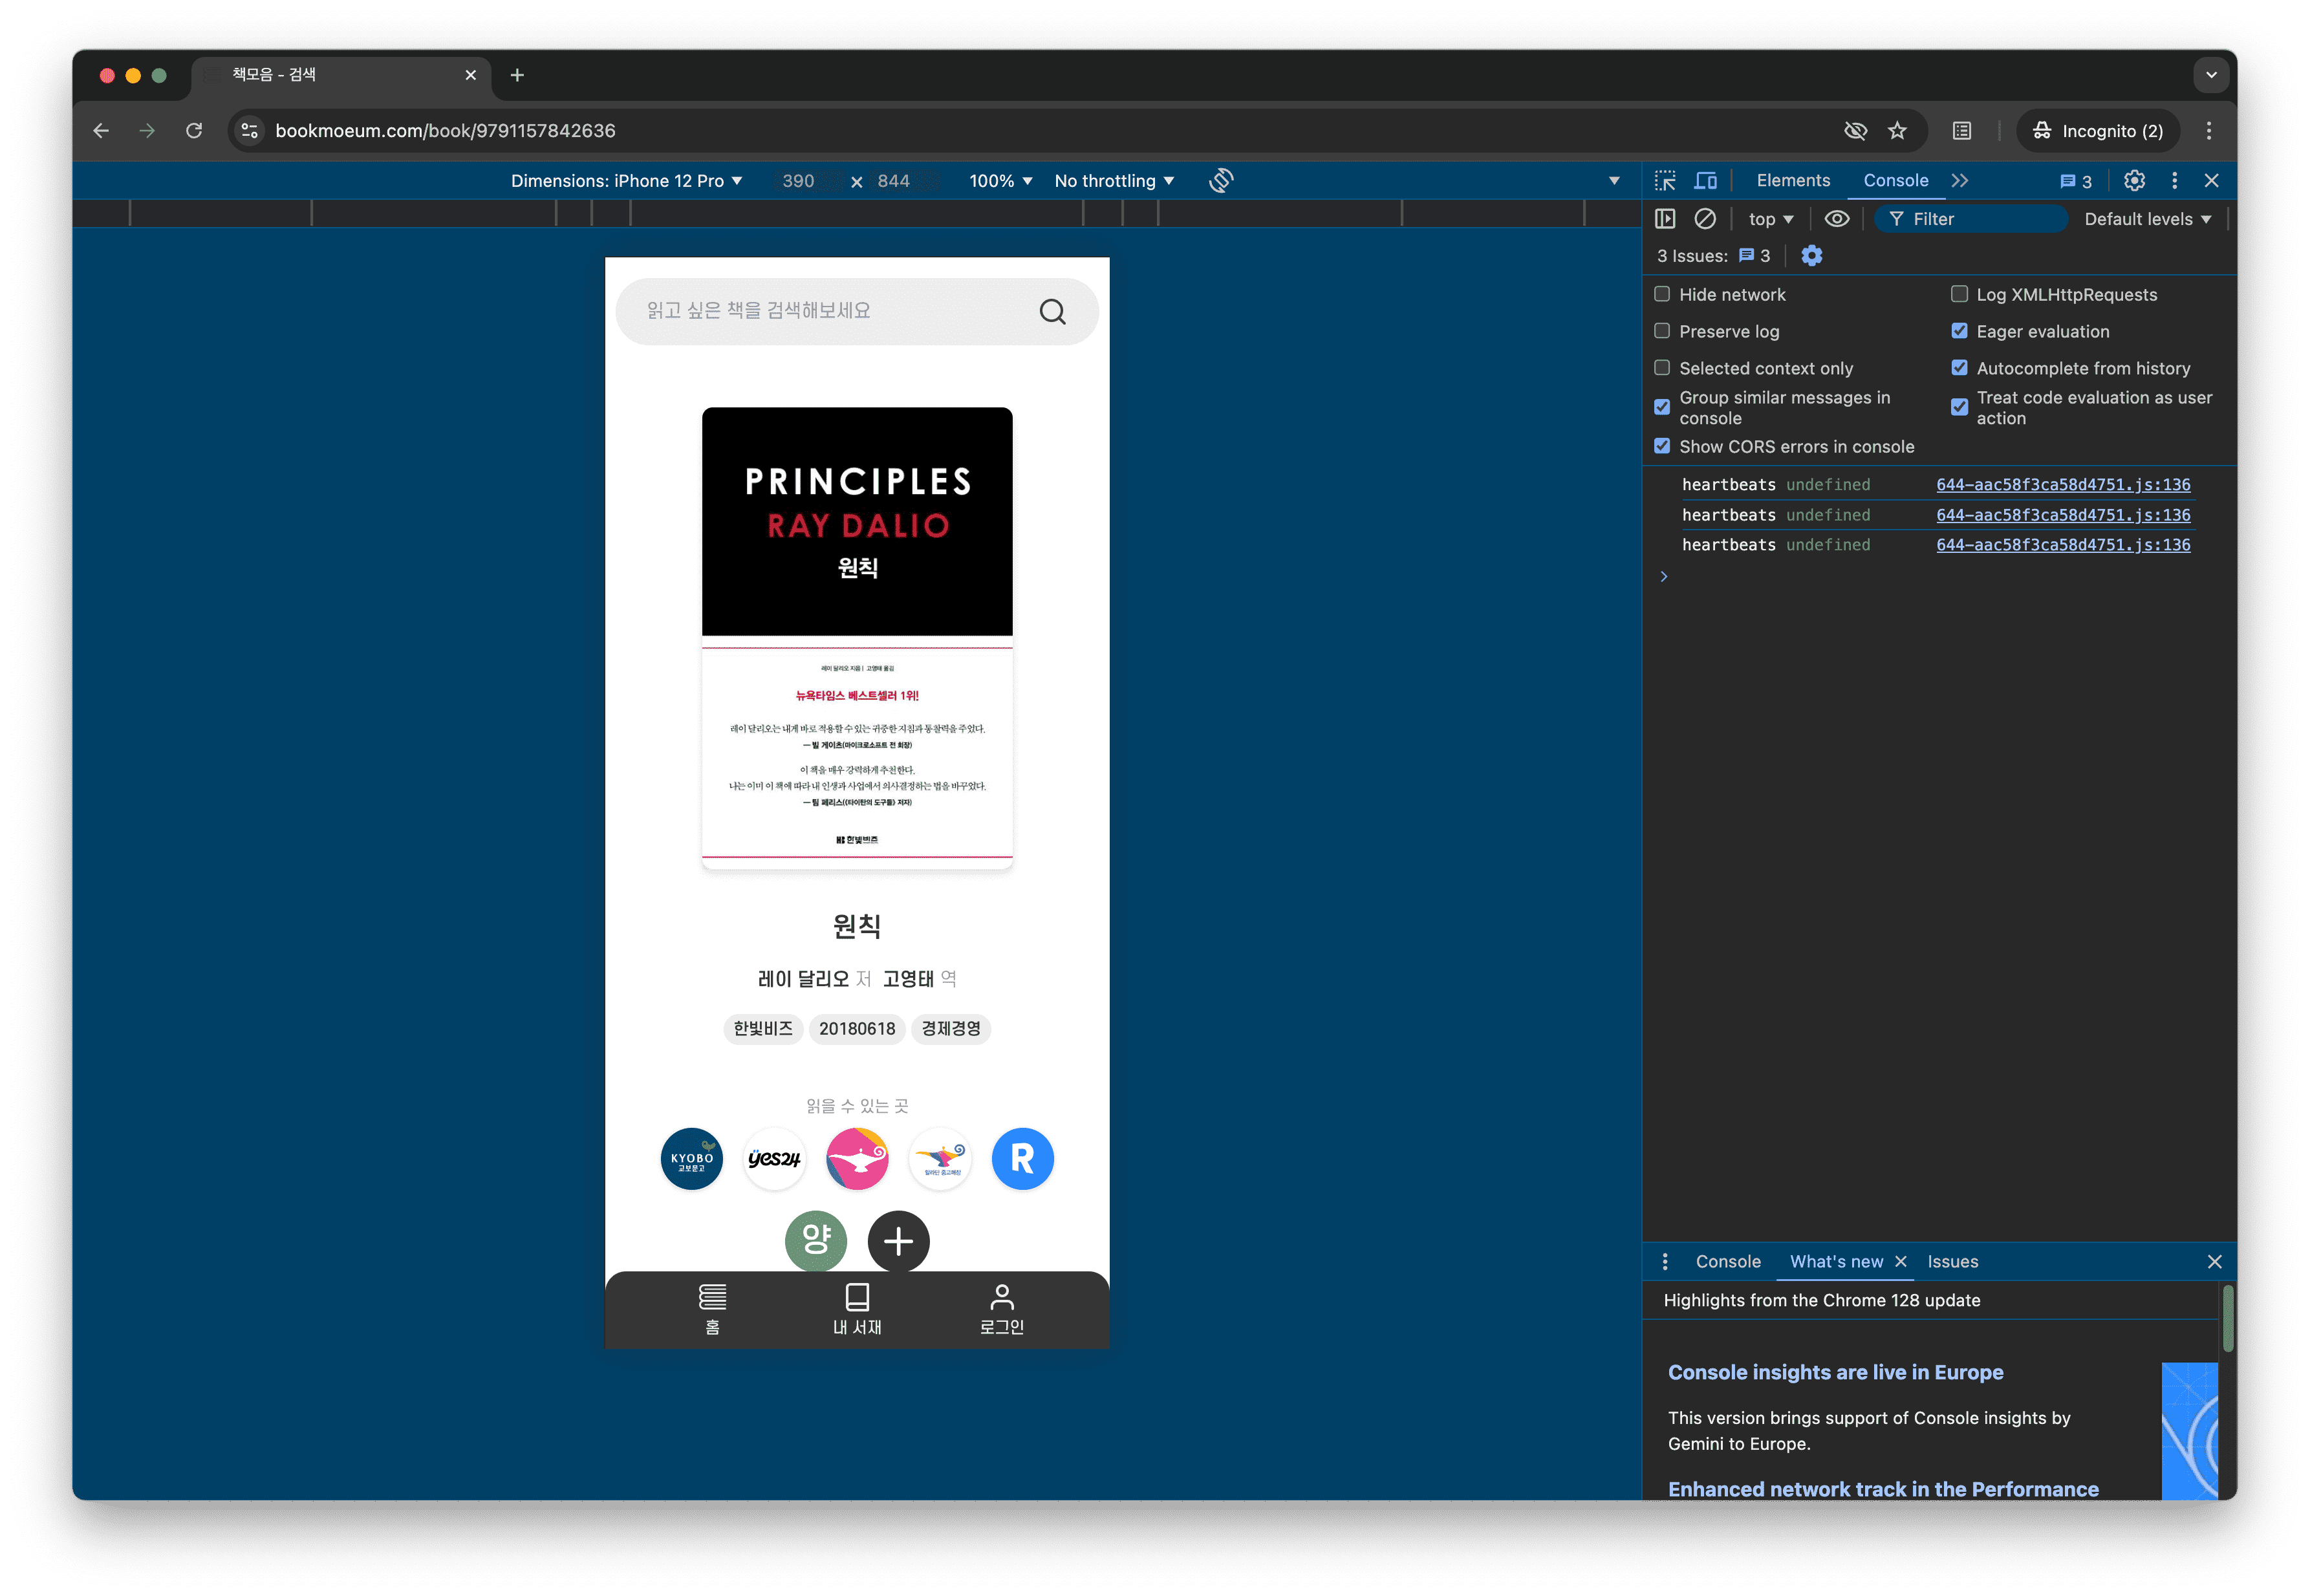2310x1596 pixels.
Task: Uncheck Autocomplete from history
Action: click(x=1959, y=368)
